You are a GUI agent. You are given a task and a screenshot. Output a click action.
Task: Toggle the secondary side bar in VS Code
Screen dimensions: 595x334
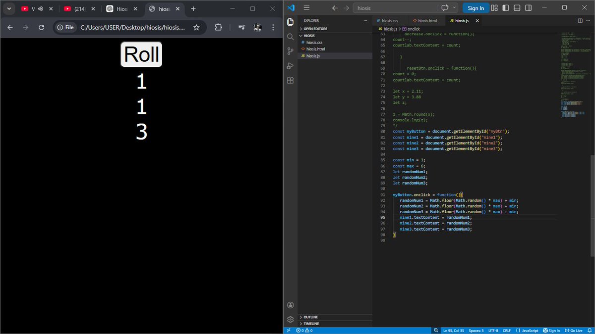(528, 8)
